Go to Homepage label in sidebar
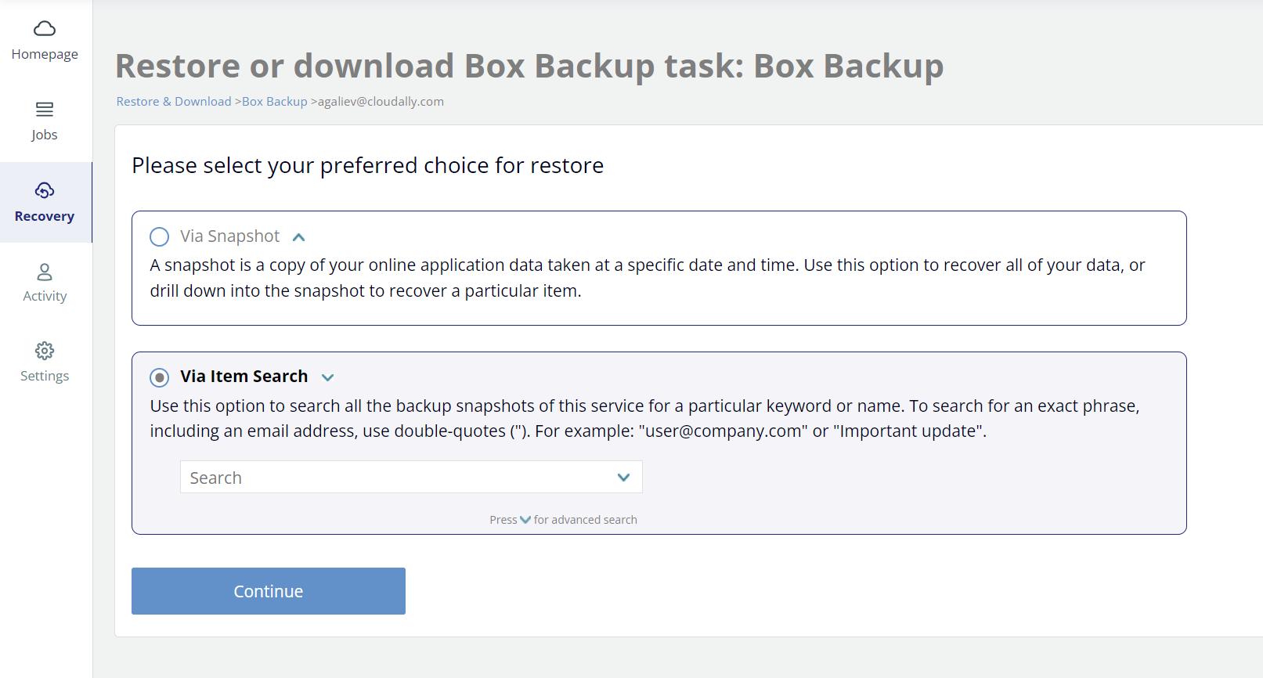The image size is (1263, 678). pyautogui.click(x=45, y=54)
